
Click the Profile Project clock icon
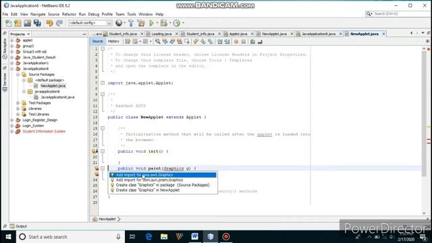pos(177,23)
